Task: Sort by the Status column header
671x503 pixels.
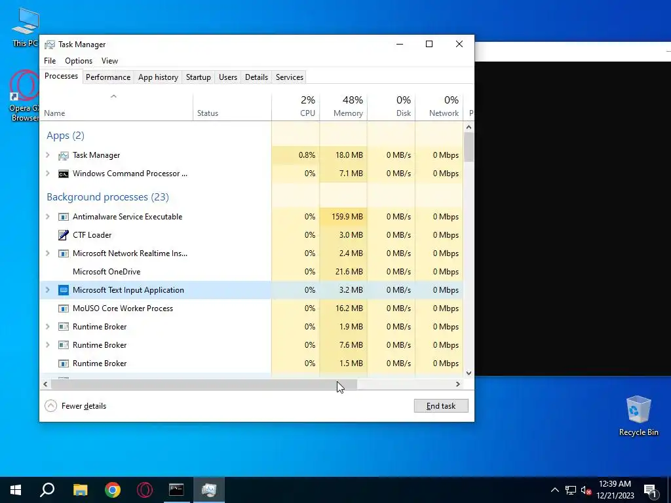Action: pyautogui.click(x=232, y=107)
